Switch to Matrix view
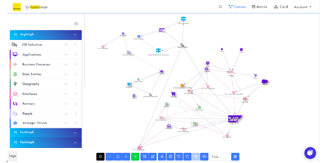 pos(260,7)
